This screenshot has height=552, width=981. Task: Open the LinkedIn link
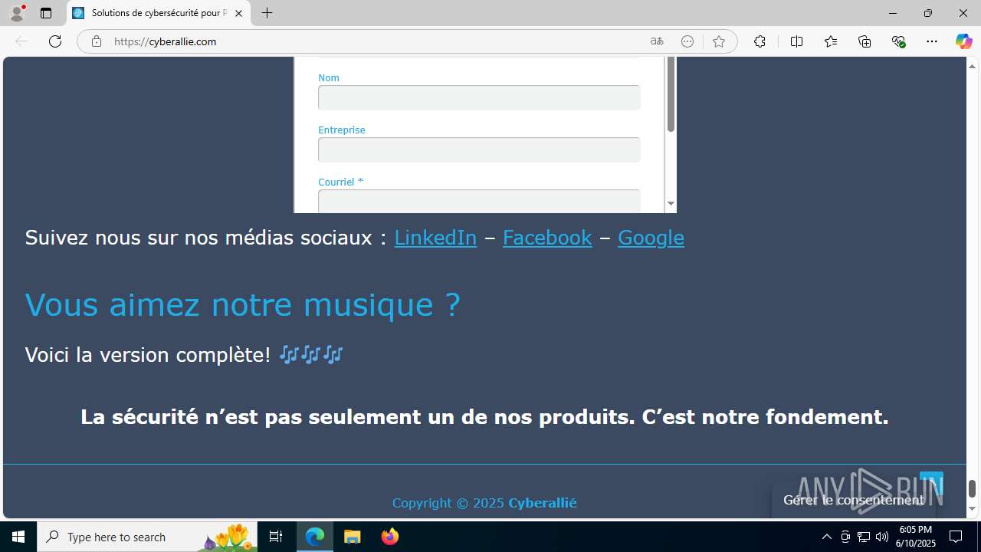click(435, 238)
